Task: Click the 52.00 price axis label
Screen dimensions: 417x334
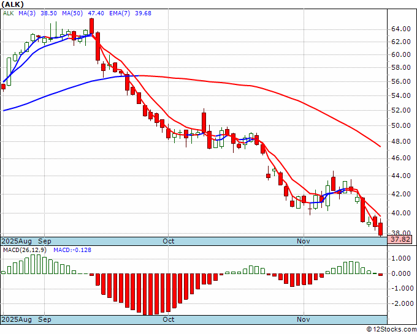Action: (401, 110)
